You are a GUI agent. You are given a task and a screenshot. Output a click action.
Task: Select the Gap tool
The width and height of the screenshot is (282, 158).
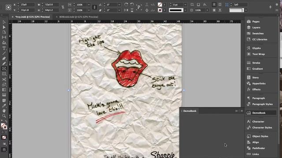point(4,37)
